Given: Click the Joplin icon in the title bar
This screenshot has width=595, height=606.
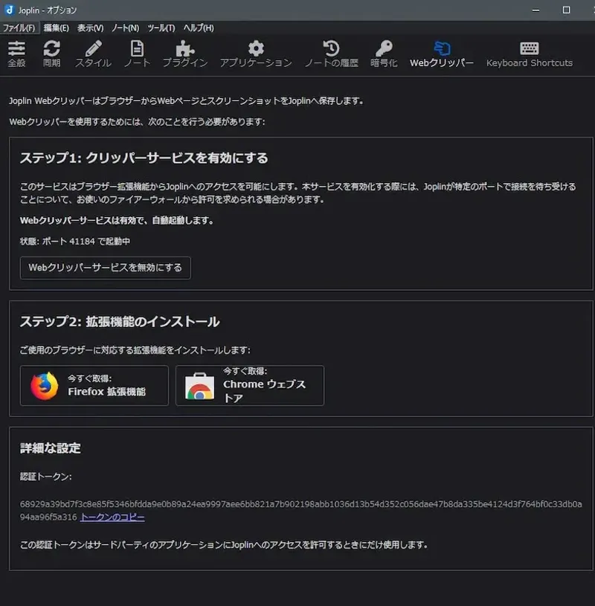Looking at the screenshot, I should pyautogui.click(x=9, y=10).
